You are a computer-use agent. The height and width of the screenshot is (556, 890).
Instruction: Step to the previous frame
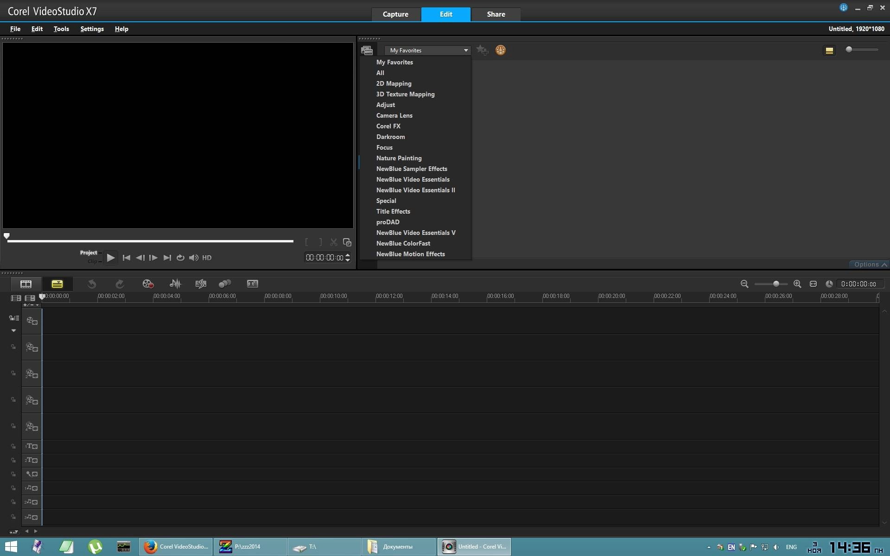pyautogui.click(x=140, y=258)
